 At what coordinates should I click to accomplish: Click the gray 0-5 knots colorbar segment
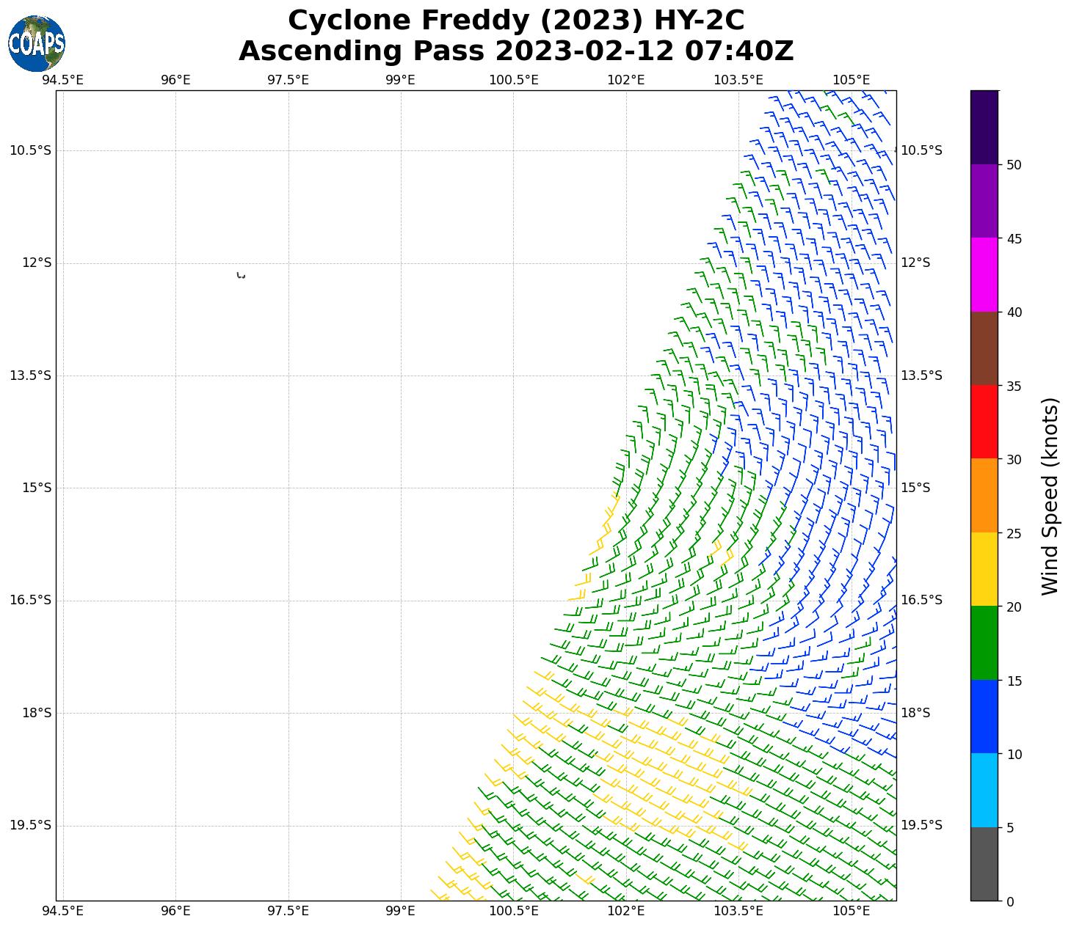[984, 864]
